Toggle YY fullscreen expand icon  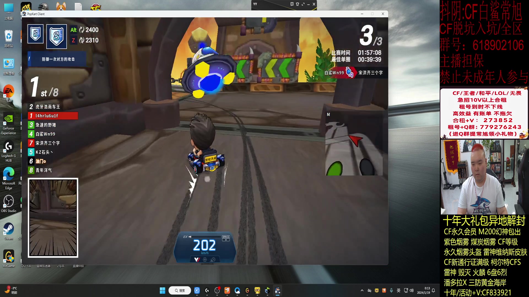(303, 4)
